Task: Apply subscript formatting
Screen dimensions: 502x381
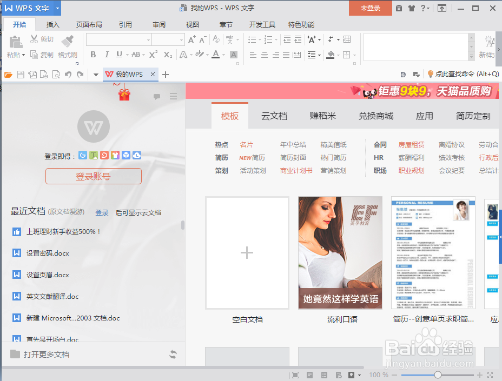Action: click(x=168, y=55)
